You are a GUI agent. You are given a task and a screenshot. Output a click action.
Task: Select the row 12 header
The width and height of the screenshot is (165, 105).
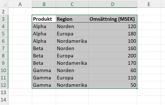point(4,85)
